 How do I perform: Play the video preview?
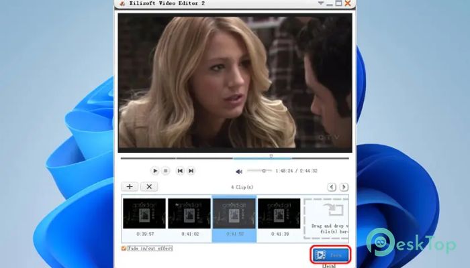point(154,171)
